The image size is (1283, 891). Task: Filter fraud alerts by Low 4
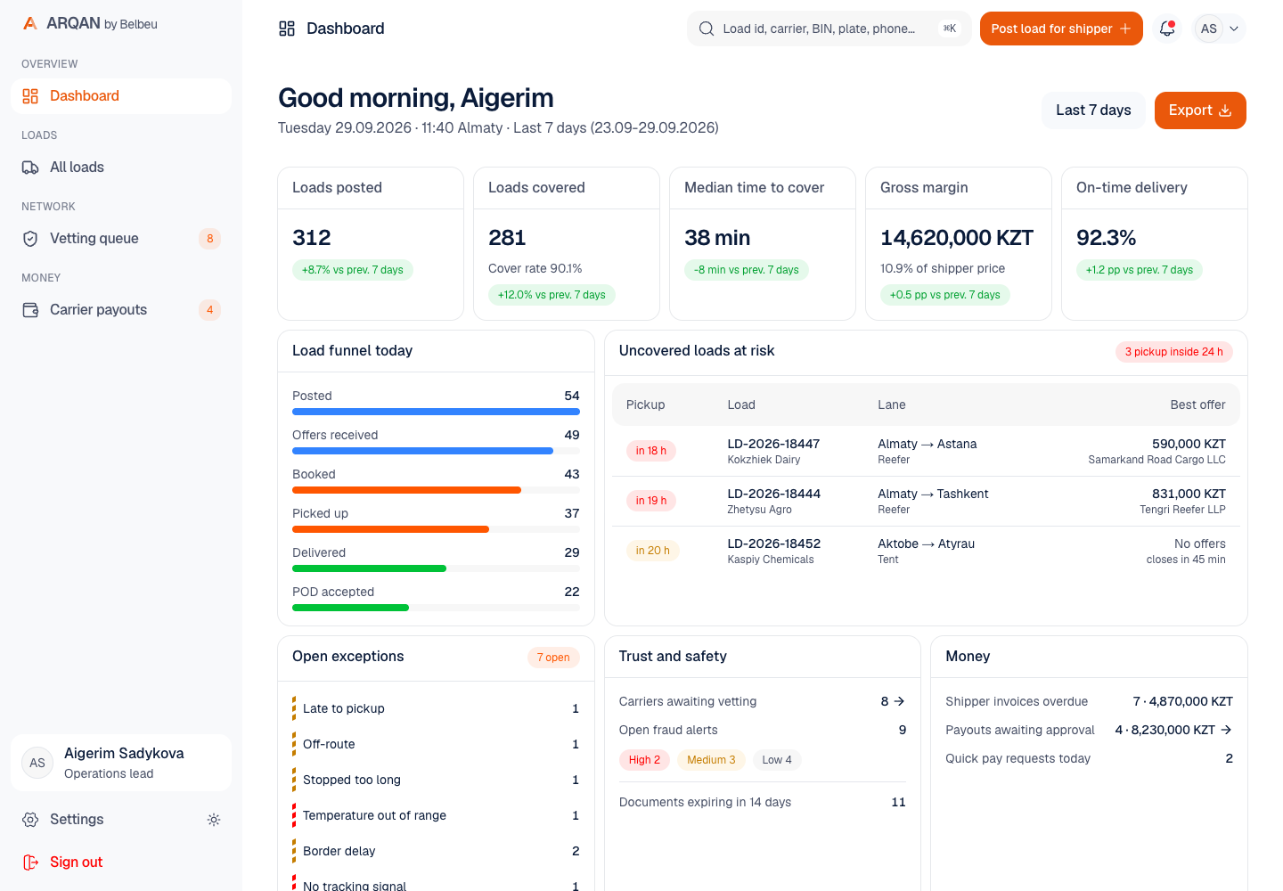pos(777,760)
